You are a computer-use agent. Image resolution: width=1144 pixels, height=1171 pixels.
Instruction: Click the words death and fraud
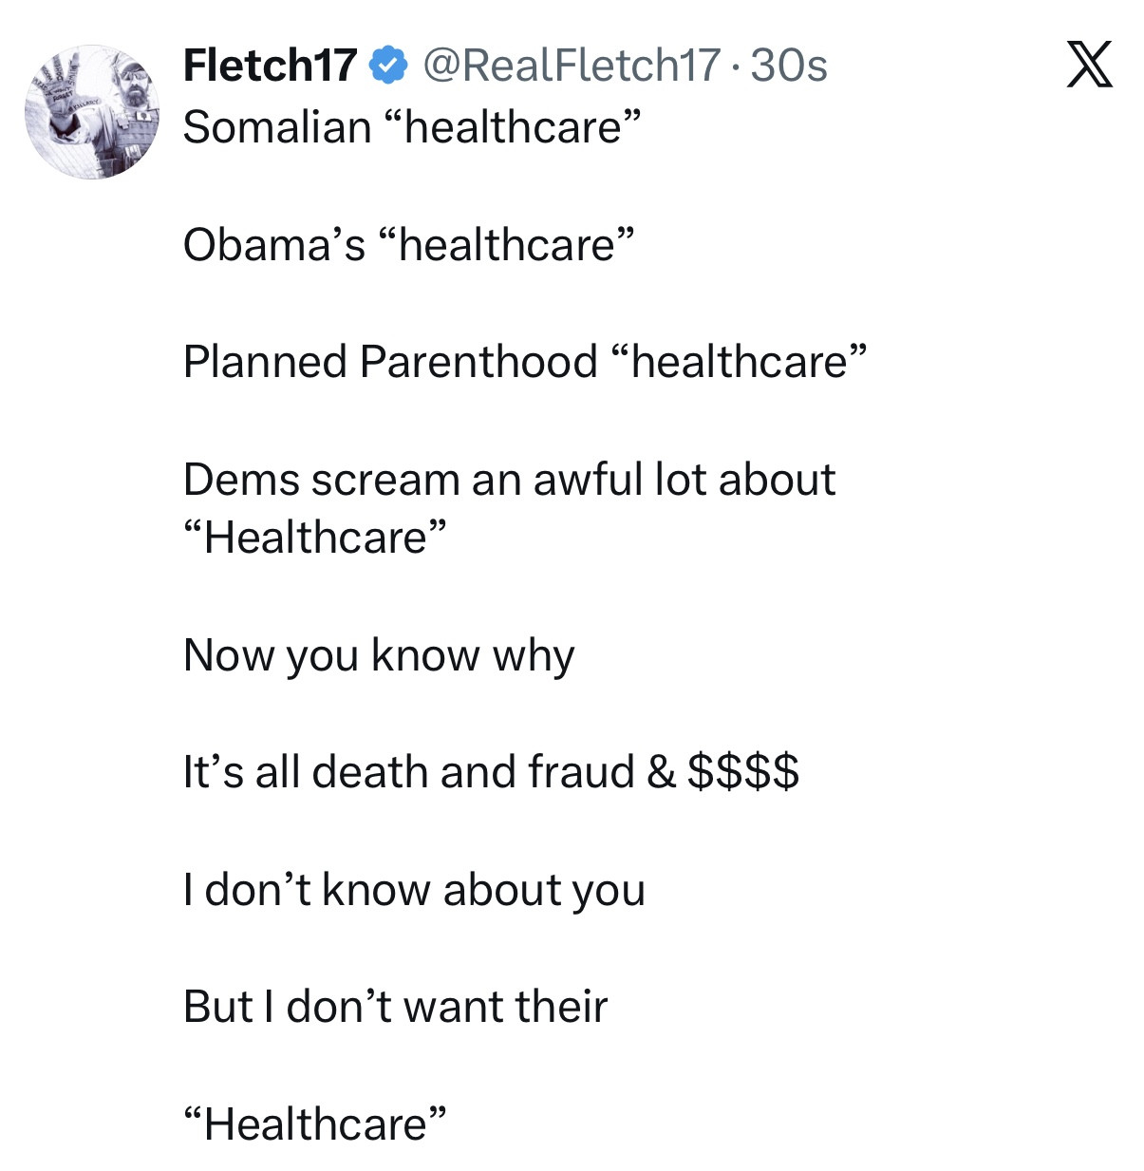(x=473, y=772)
